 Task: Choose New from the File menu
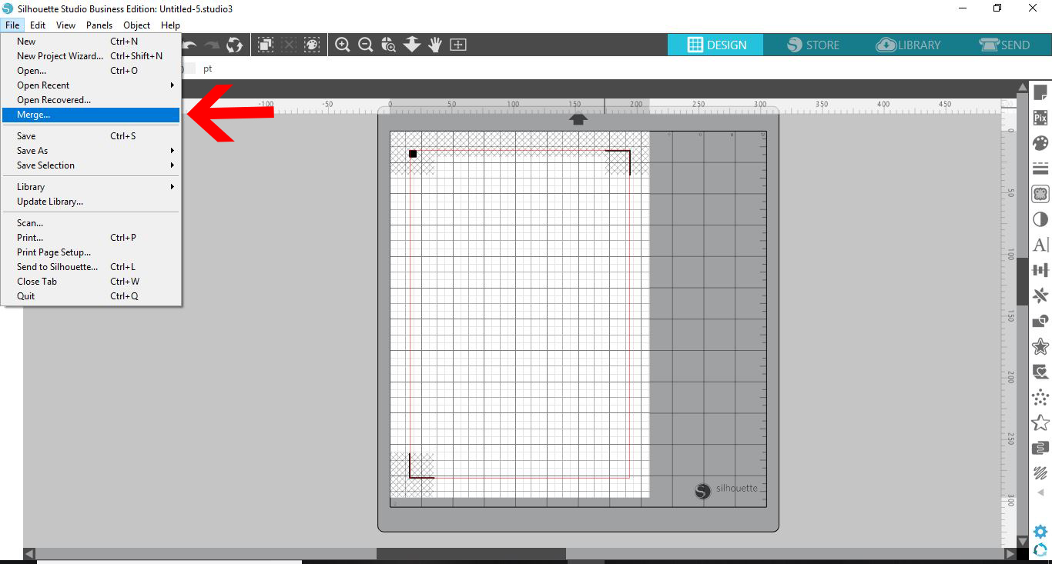[90, 42]
